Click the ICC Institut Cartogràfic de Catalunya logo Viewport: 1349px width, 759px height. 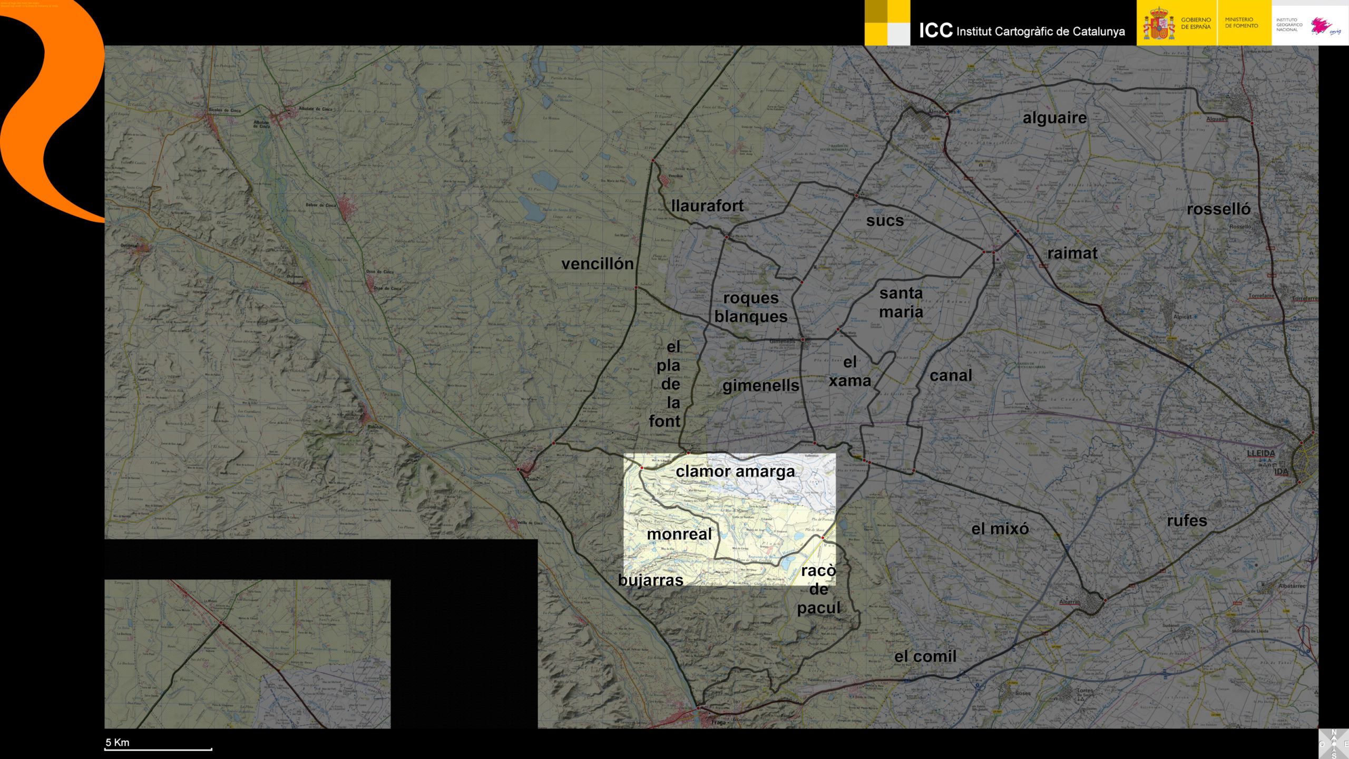pyautogui.click(x=1021, y=31)
